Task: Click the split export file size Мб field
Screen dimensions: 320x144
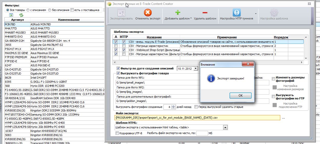Action: (202, 133)
